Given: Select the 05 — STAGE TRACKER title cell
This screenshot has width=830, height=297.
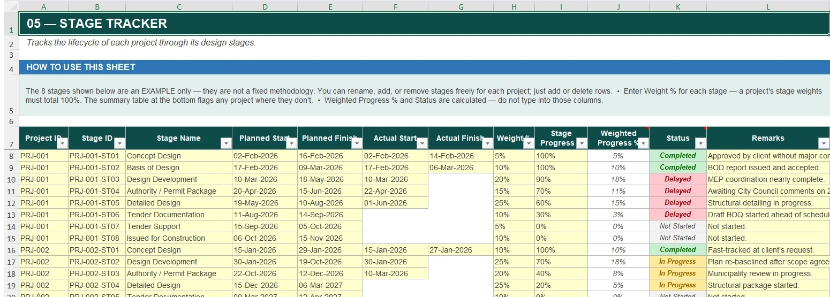Looking at the screenshot, I should pyautogui.click(x=424, y=24).
